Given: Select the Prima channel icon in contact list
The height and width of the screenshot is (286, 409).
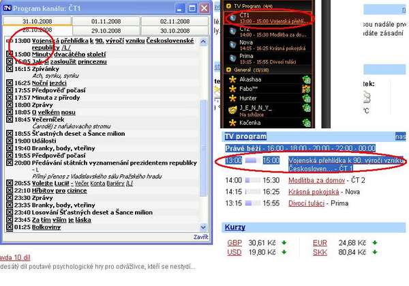Looking at the screenshot, I should pyautogui.click(x=232, y=59).
